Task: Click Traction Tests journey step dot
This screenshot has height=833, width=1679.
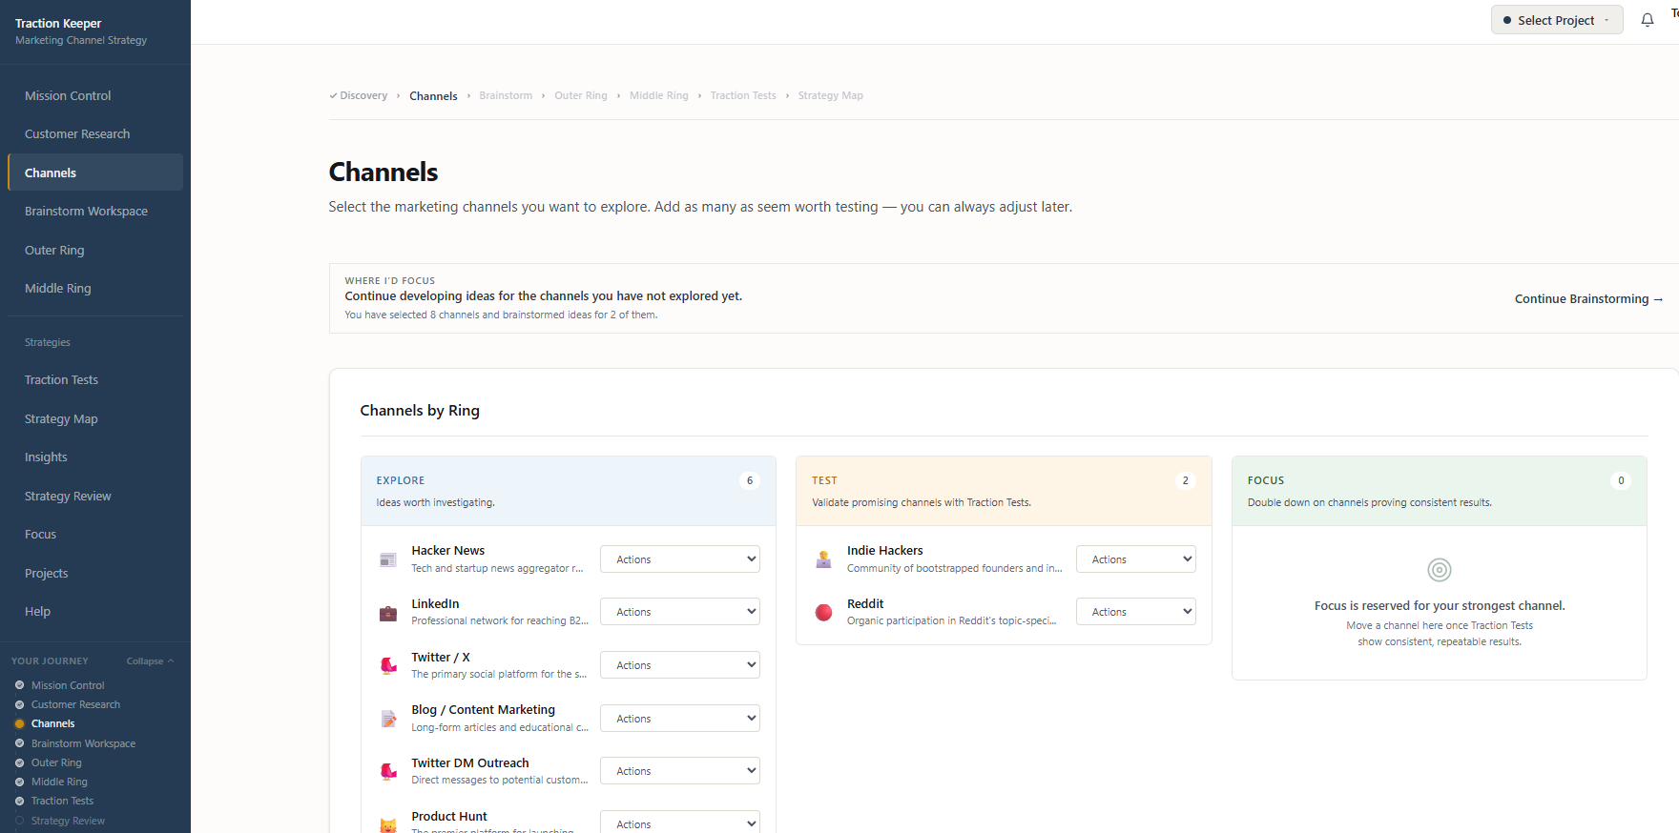Action: [19, 801]
